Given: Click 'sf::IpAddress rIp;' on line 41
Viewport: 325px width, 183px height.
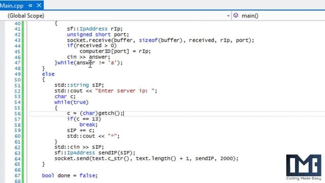Looking at the screenshot, I should click(95, 29).
